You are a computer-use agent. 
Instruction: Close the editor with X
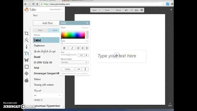pos(171,10)
